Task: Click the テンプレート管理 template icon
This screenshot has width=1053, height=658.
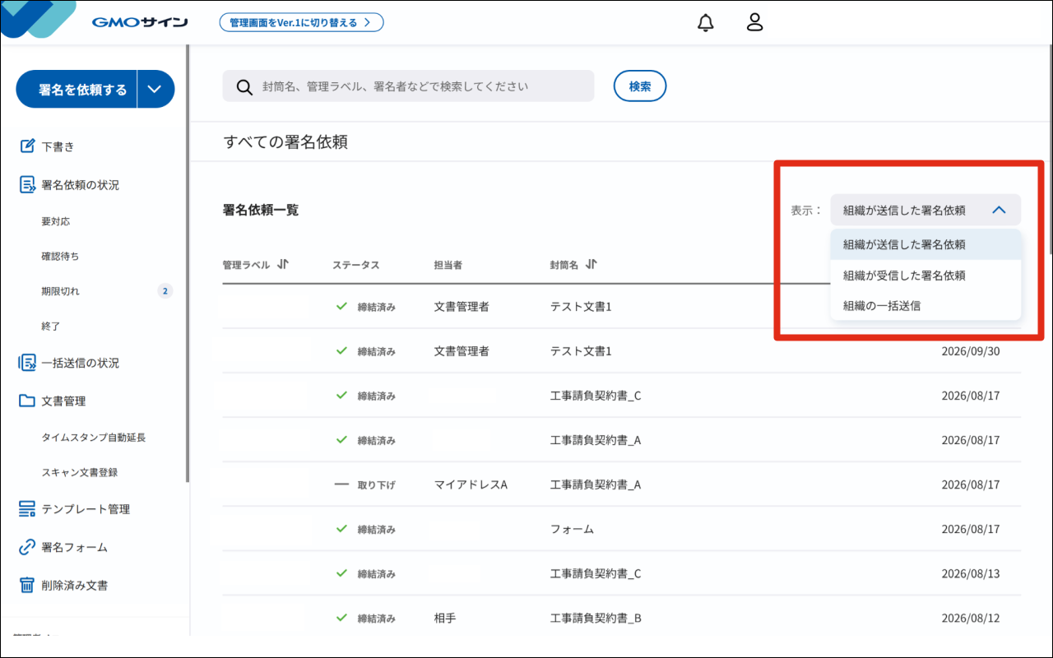Action: pyautogui.click(x=27, y=509)
